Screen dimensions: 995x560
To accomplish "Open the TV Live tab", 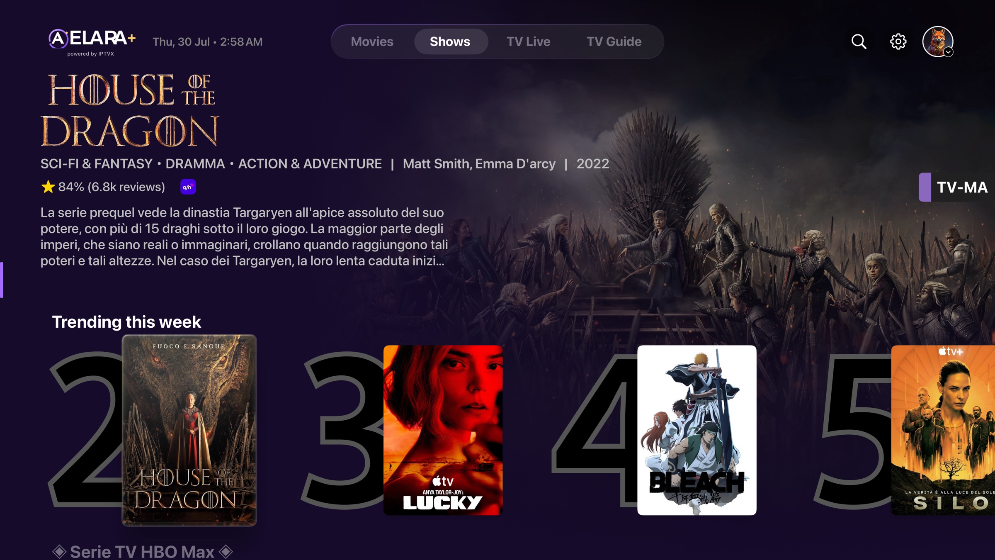I will click(528, 41).
